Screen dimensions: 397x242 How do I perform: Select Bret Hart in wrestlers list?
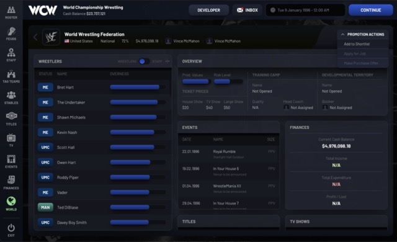coord(103,87)
